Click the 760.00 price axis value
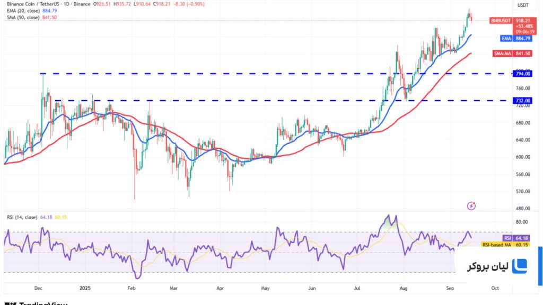The width and height of the screenshot is (543, 305). click(x=523, y=88)
